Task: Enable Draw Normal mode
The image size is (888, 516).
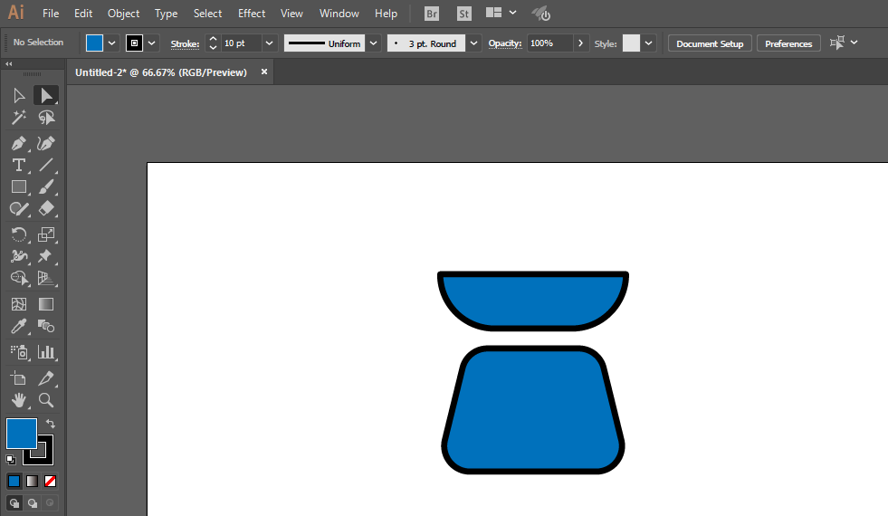Action: [14, 503]
